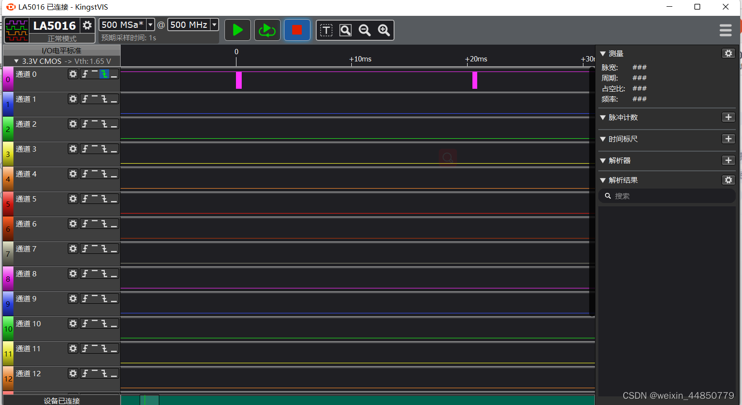Screen dimensions: 742x405
Task: Set high level trigger on 通道 2
Action: pyautogui.click(x=95, y=124)
